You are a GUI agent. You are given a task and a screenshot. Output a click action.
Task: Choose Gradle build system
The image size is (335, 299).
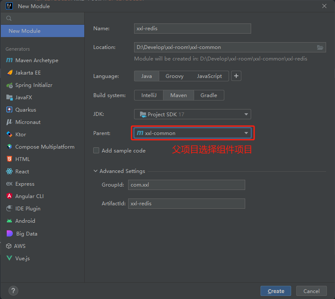(209, 95)
